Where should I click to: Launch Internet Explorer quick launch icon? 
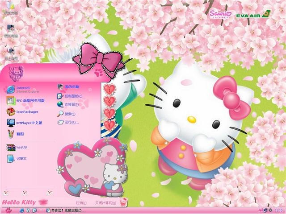click(22, 211)
